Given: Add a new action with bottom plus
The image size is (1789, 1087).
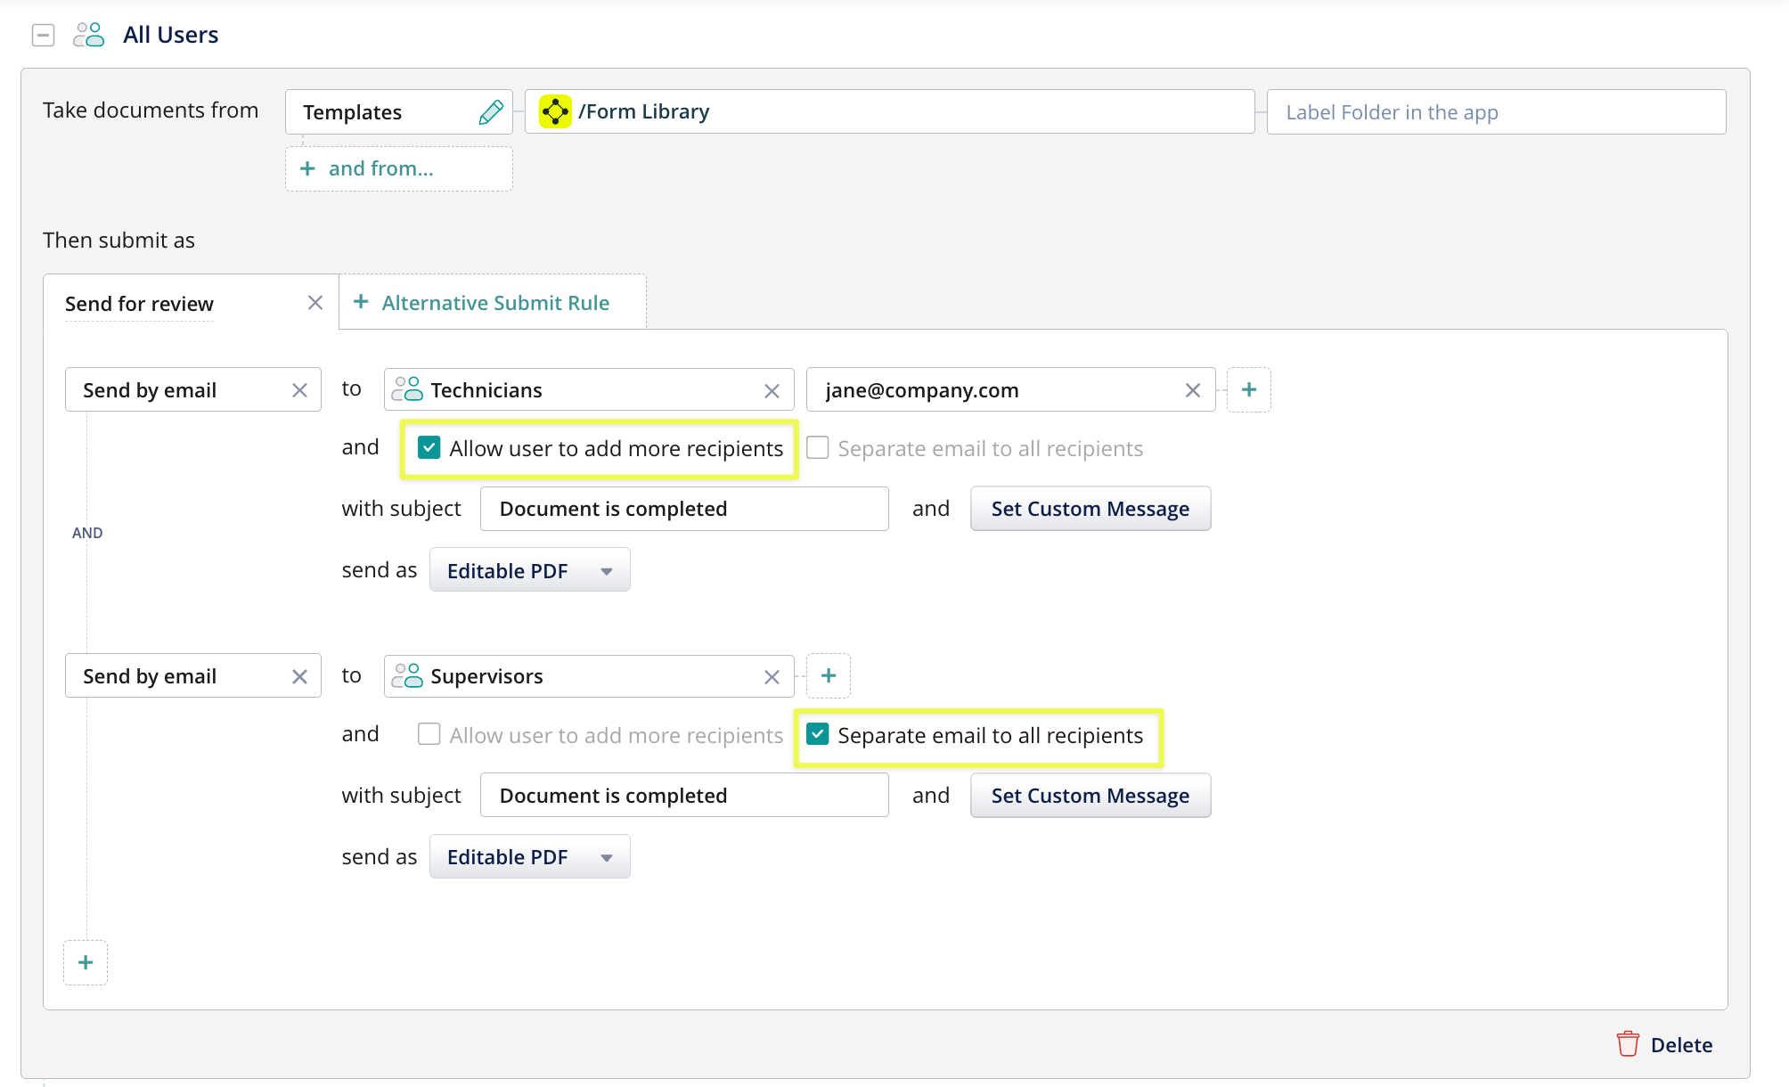Looking at the screenshot, I should [x=86, y=963].
